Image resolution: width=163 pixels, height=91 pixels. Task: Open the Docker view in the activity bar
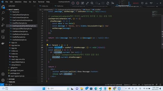pos(3,43)
